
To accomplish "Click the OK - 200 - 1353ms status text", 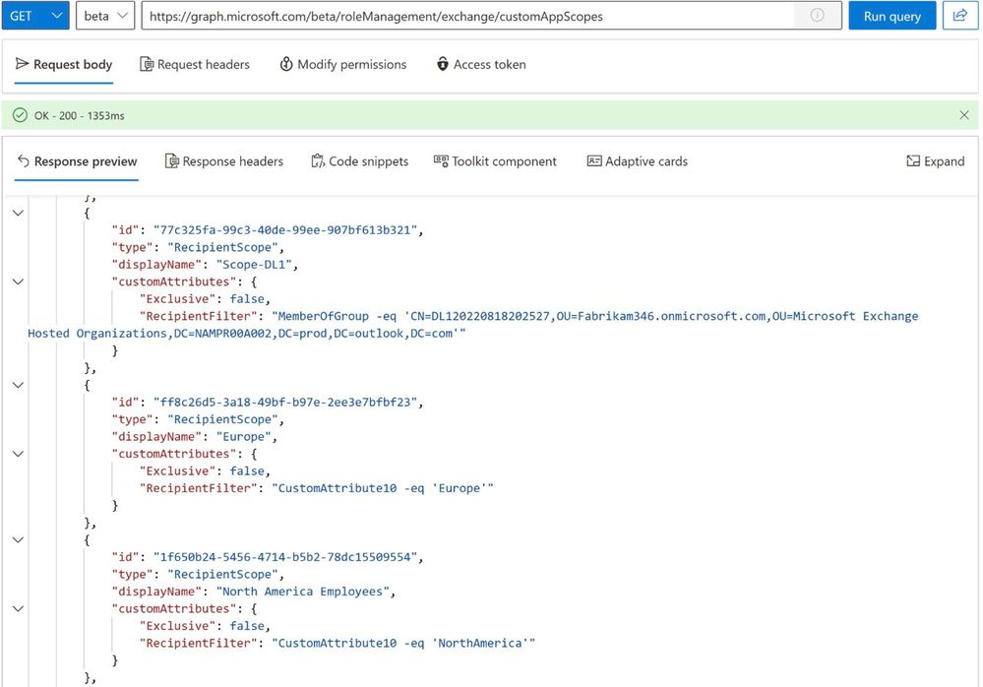I will click(x=80, y=115).
